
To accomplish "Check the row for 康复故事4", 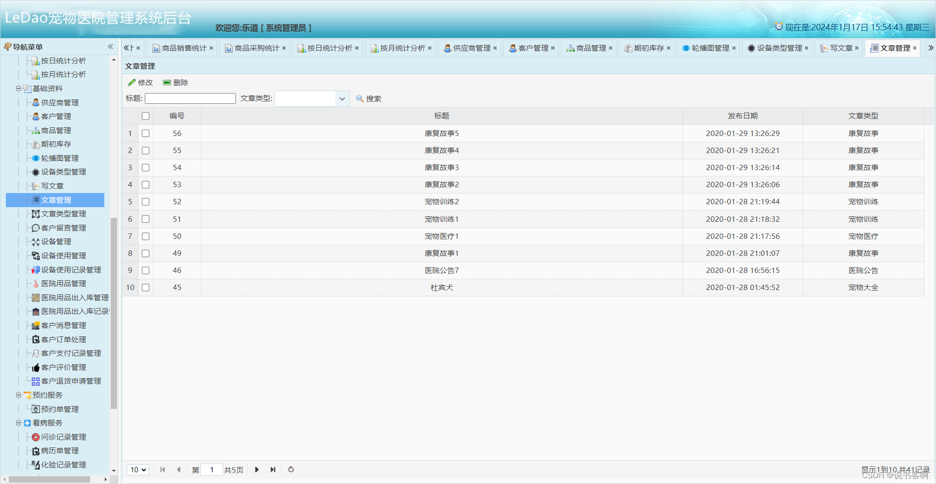I will click(146, 151).
